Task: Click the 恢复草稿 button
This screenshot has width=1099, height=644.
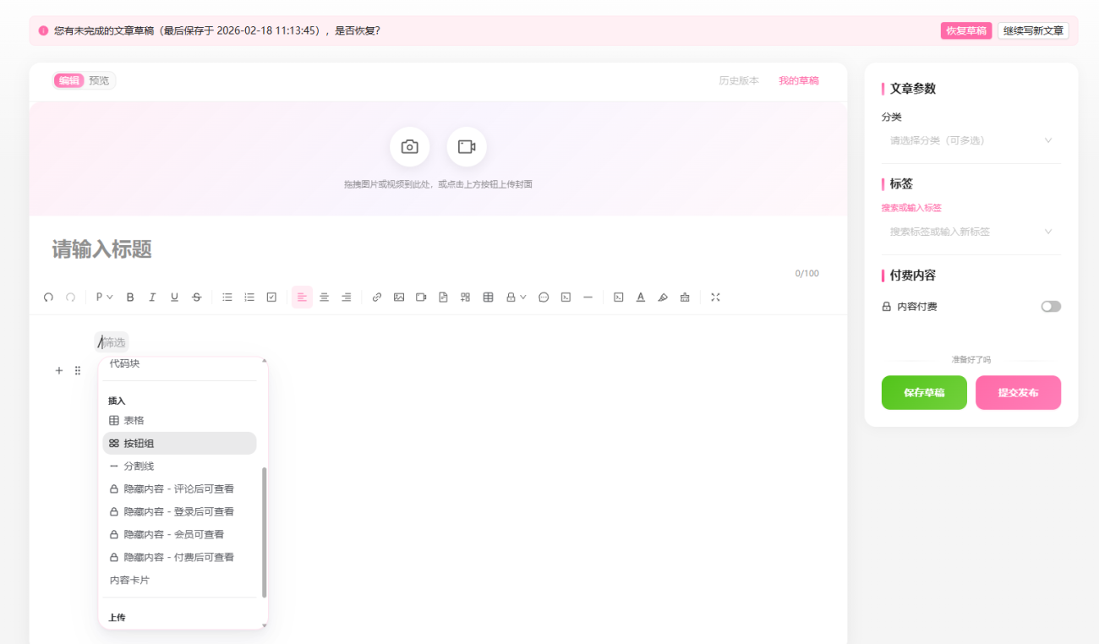Action: point(965,31)
